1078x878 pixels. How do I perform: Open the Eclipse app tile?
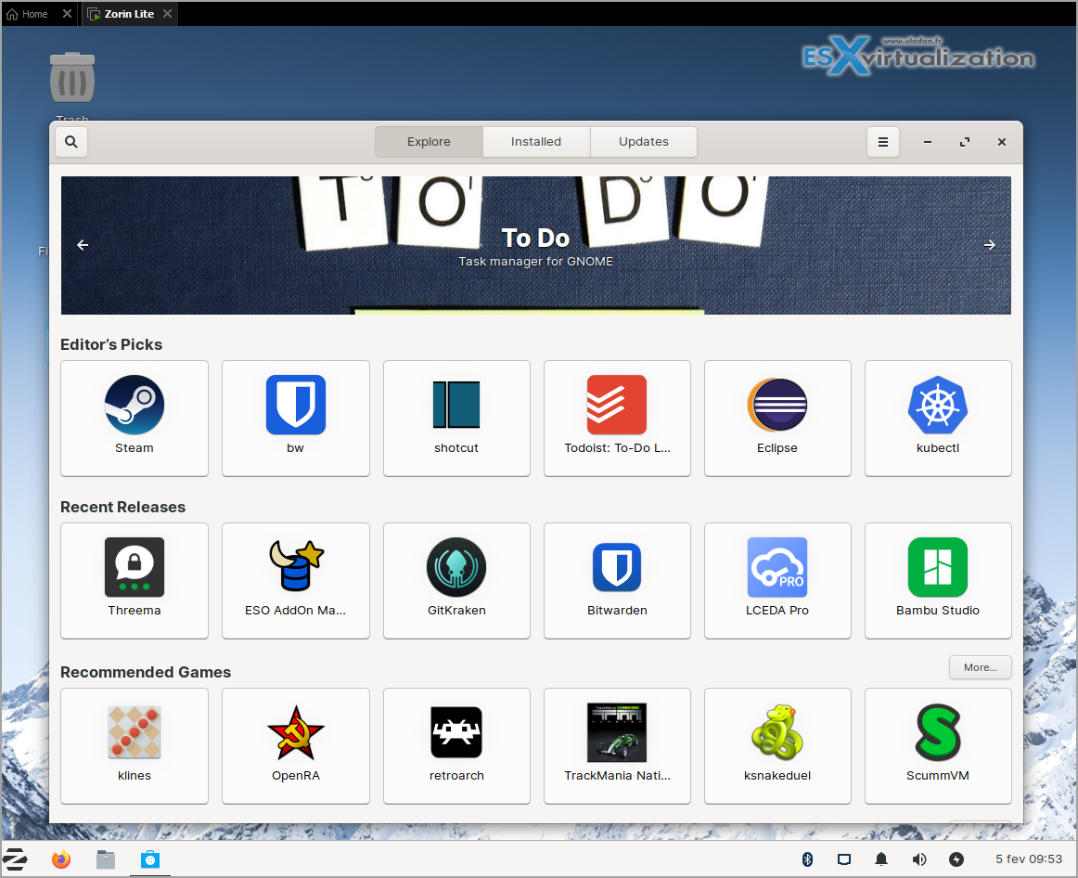coord(777,418)
